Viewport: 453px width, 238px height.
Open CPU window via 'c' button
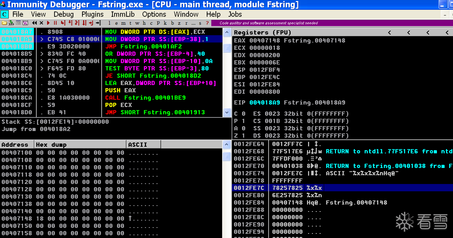coord(151,23)
